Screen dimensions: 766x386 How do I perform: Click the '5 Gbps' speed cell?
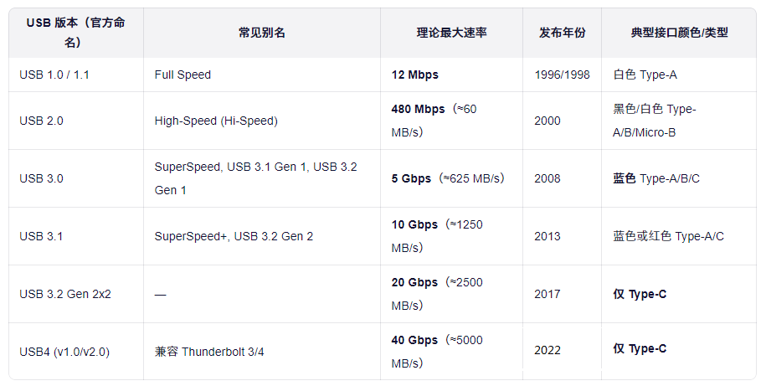coord(411,178)
